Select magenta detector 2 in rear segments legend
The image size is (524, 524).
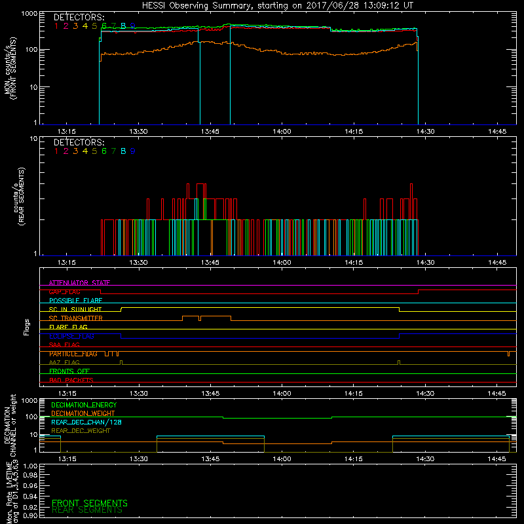(66, 151)
